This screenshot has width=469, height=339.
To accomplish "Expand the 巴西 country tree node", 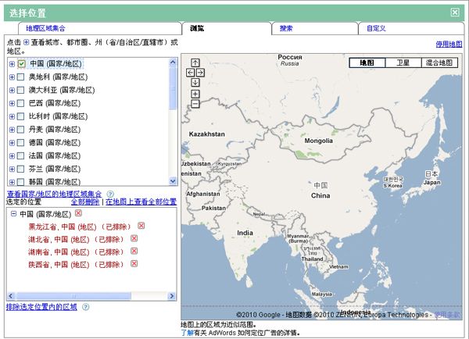I will (12, 103).
